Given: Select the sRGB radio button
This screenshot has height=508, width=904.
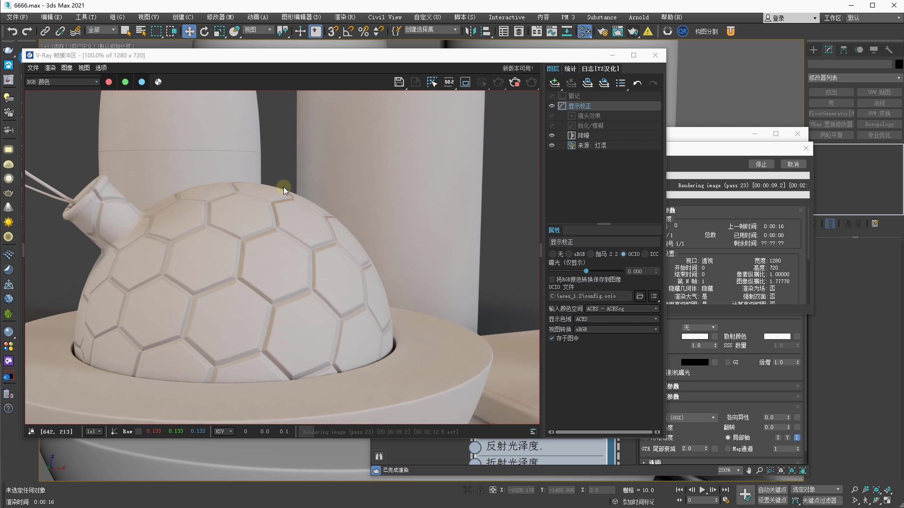Looking at the screenshot, I should coord(570,254).
